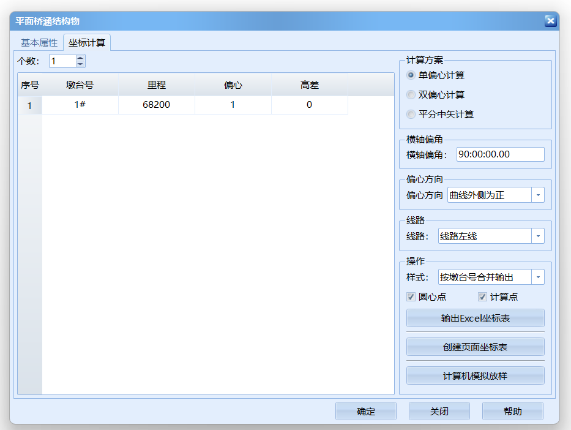
Task: Click the 横轴偏角 angle input field
Action: [x=499, y=154]
